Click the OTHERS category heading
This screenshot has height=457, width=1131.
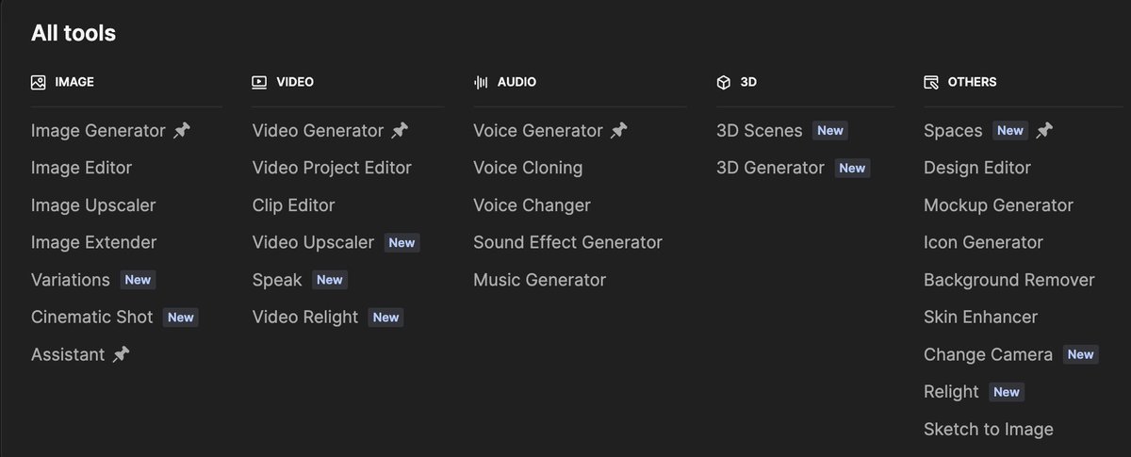972,82
